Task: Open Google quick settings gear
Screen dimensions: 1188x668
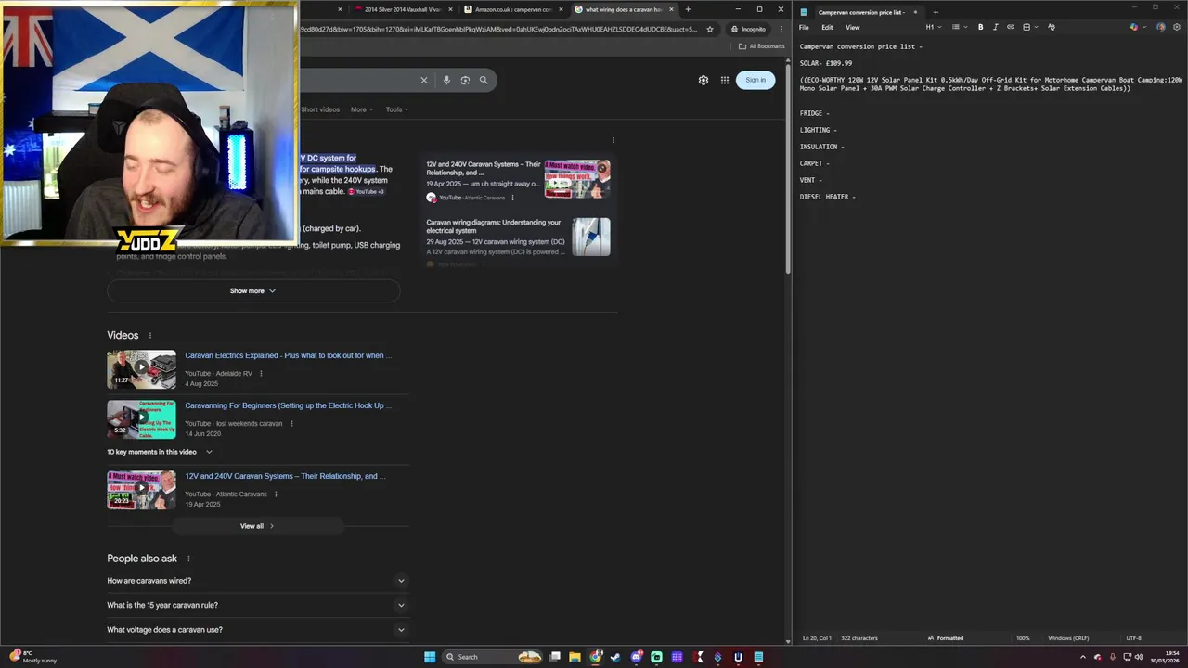Action: click(x=704, y=80)
